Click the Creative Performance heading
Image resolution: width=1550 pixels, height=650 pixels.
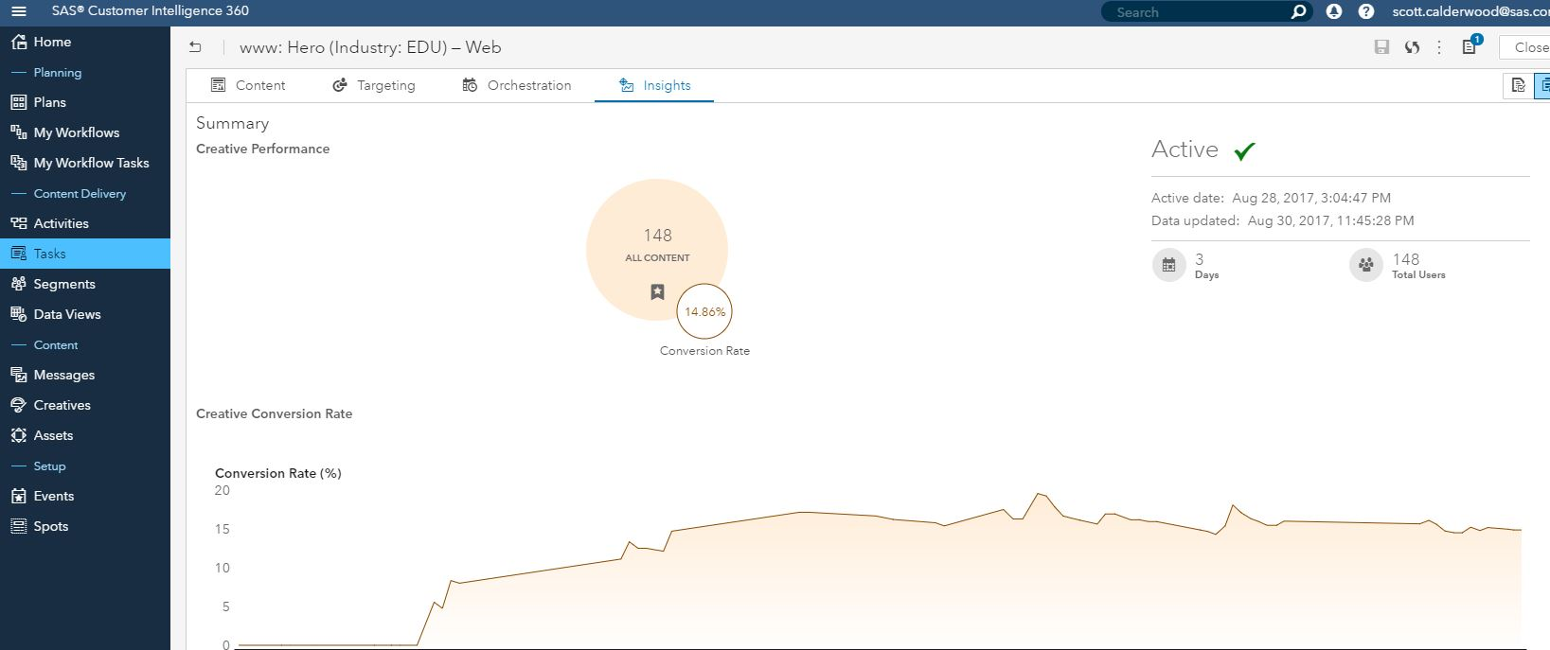click(x=262, y=149)
